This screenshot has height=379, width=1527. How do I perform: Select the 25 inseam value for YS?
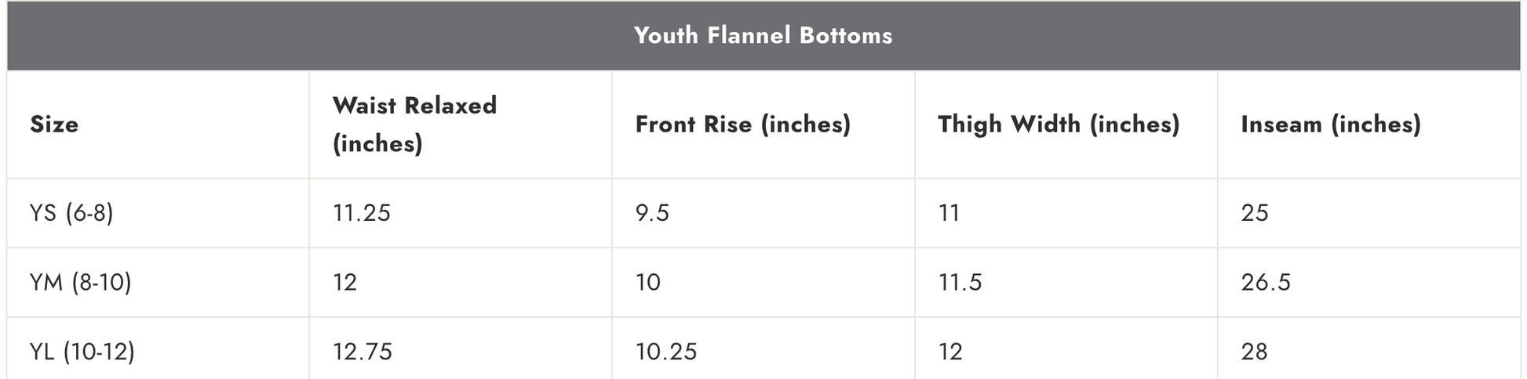(1255, 212)
